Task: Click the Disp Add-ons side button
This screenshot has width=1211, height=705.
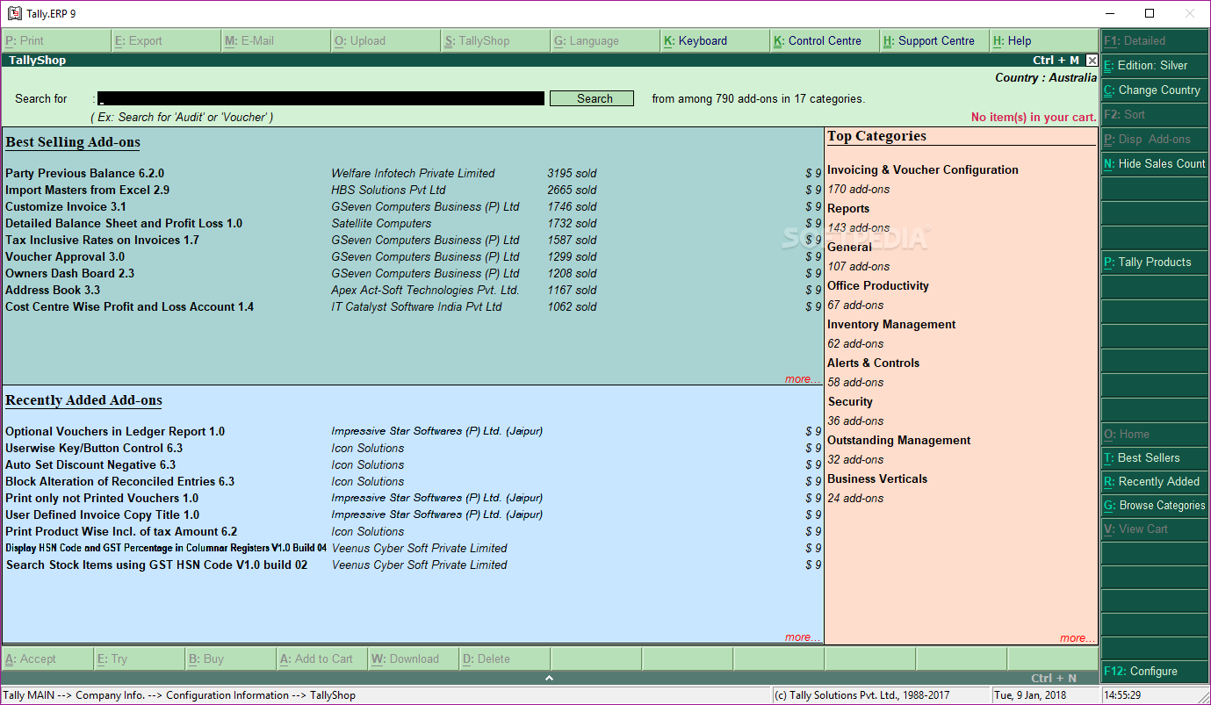Action: (1155, 139)
